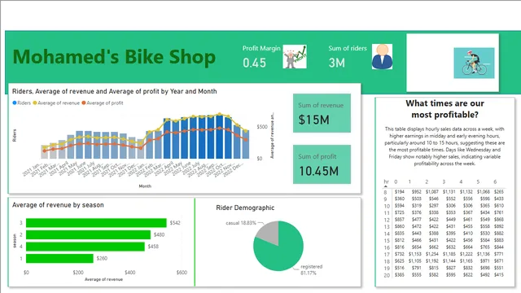521x293 pixels.
Task: Click table column header 0
Action: pyautogui.click(x=396, y=181)
